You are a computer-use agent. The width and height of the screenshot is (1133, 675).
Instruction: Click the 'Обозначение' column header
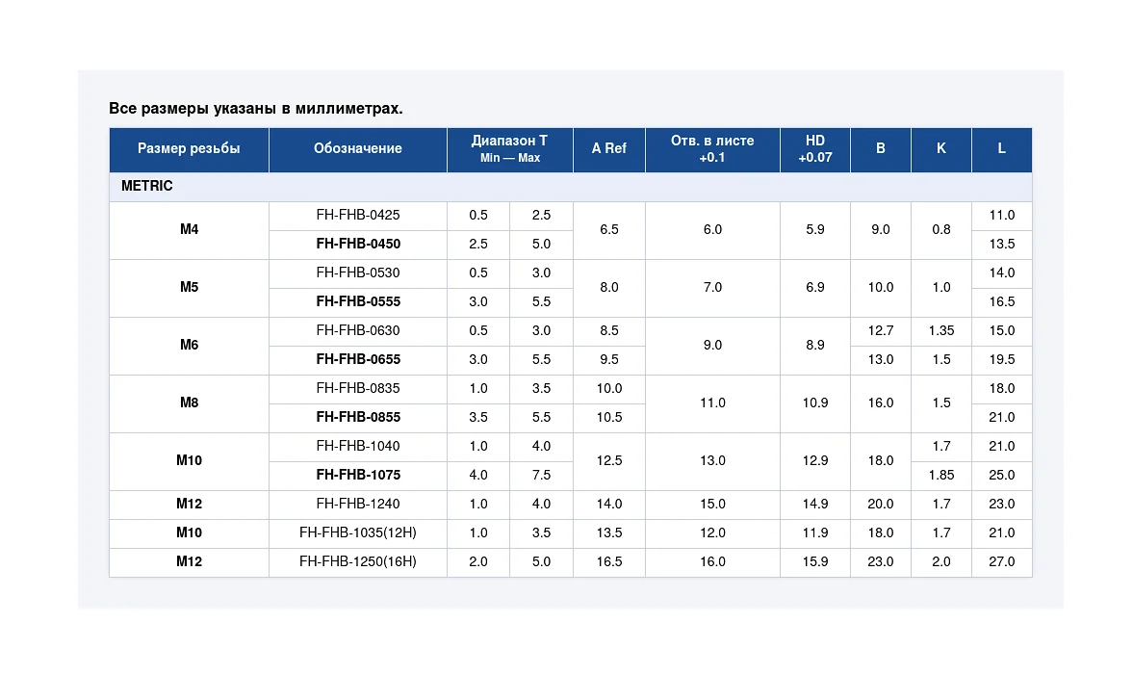coord(358,149)
